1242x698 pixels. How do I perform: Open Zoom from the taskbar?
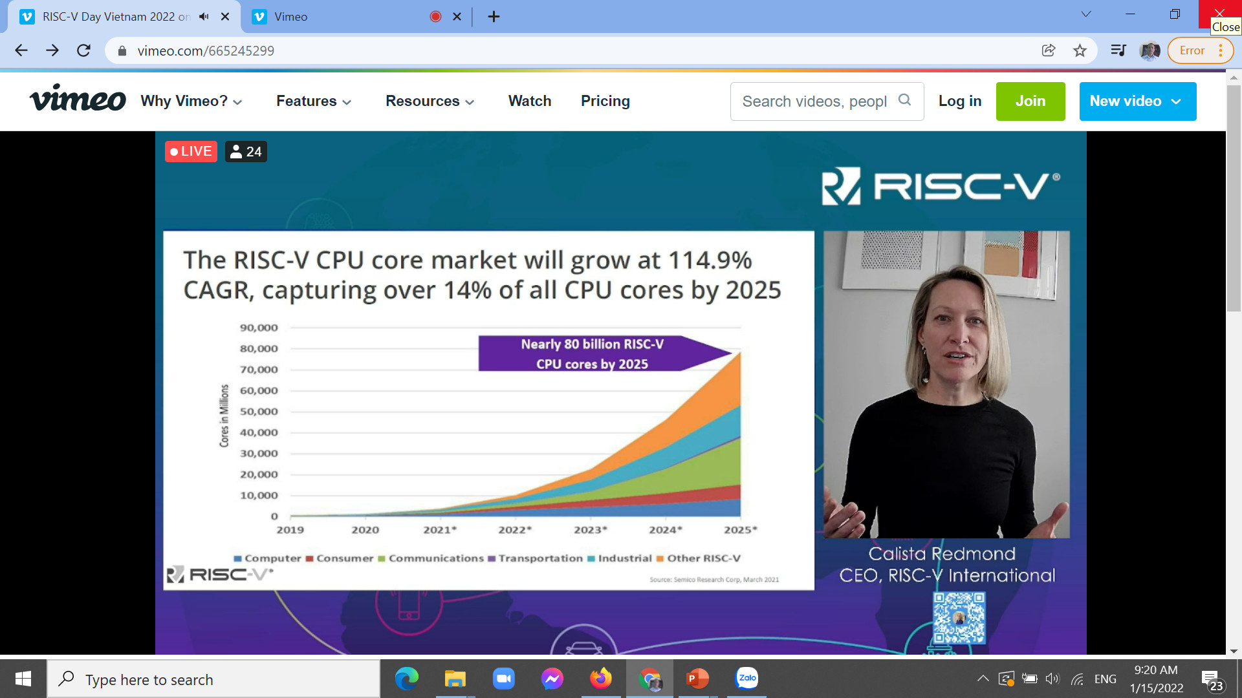[504, 679]
